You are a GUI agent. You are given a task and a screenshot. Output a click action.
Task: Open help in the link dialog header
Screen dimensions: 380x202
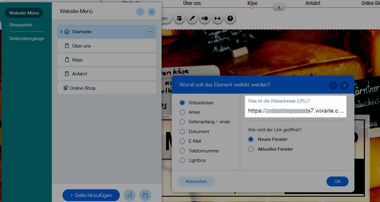tap(333, 85)
